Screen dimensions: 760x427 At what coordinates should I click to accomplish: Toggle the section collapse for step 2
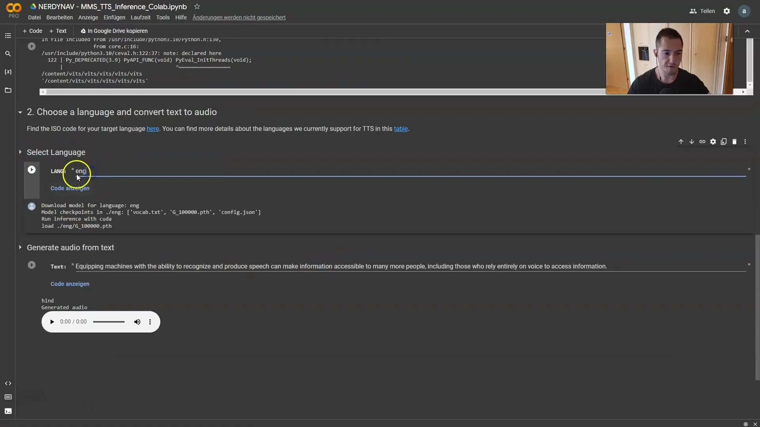click(19, 111)
